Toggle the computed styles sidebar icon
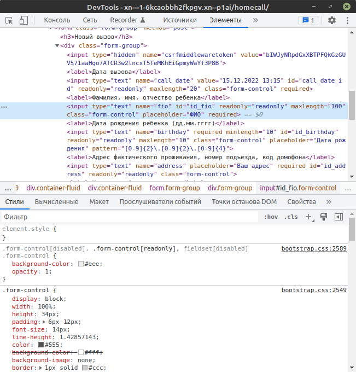 [x=339, y=217]
